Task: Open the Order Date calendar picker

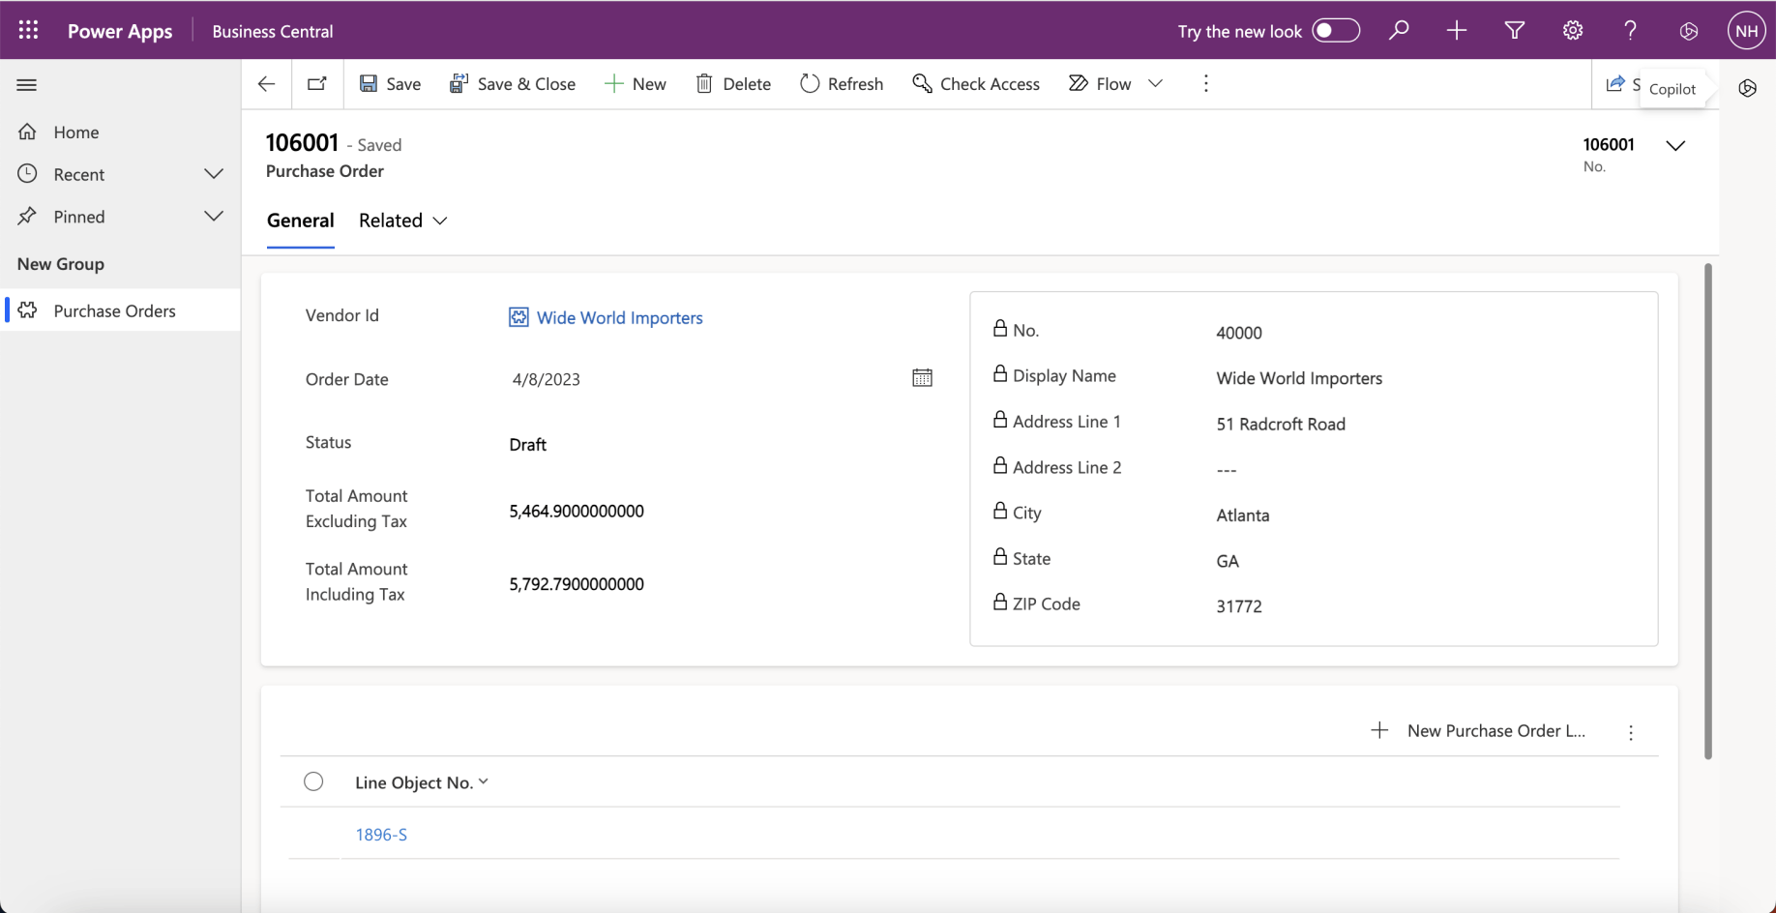Action: 922,378
